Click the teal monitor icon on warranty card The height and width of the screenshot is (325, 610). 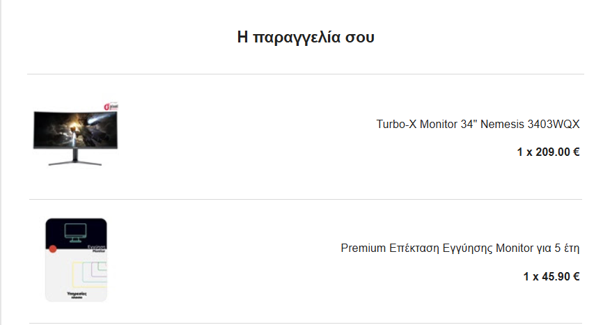coord(75,233)
